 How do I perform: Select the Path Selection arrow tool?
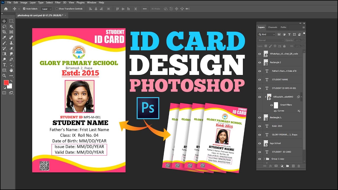[x=11, y=65]
